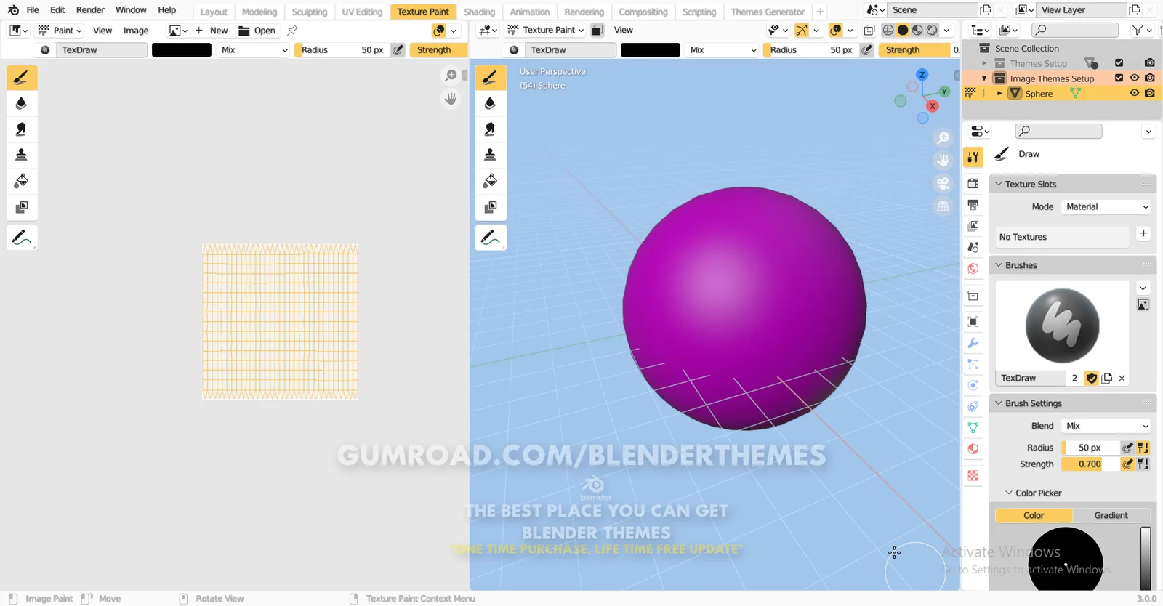The width and height of the screenshot is (1163, 606).
Task: Toggle Themes Setup collection checkbox
Action: click(1119, 62)
